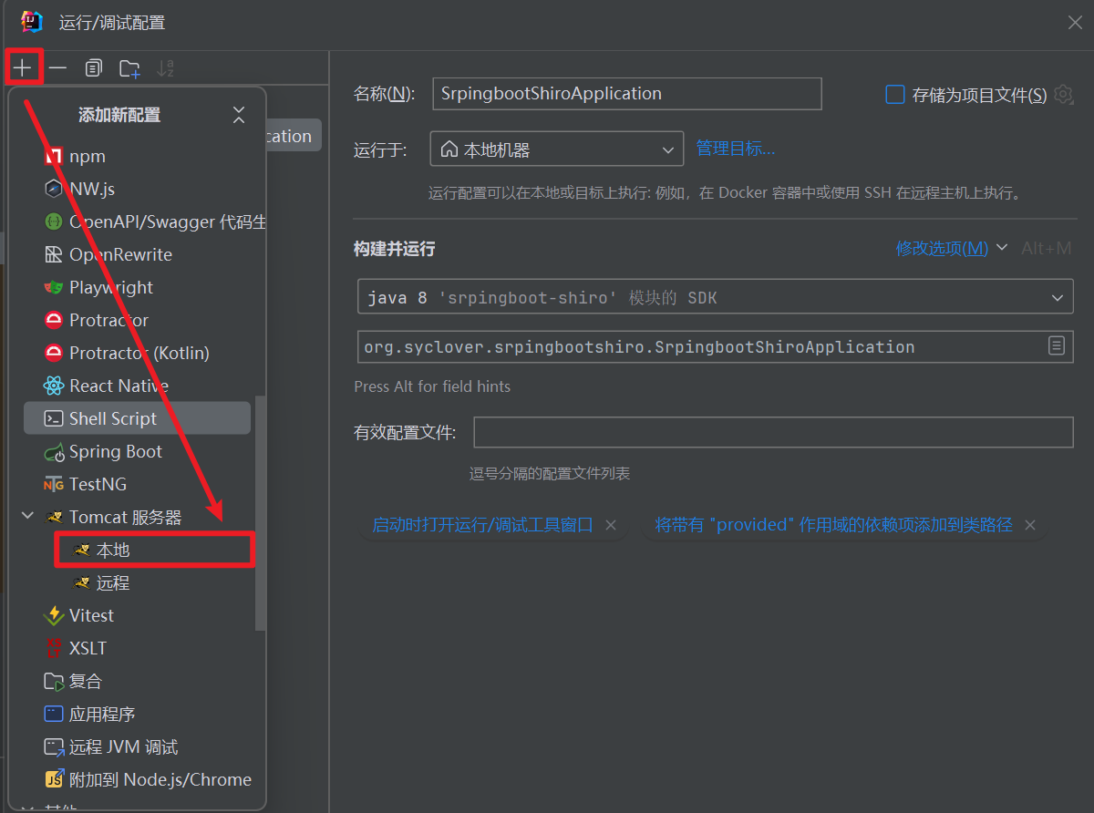Click the IntelliJ IDEA logo in title bar

point(32,22)
